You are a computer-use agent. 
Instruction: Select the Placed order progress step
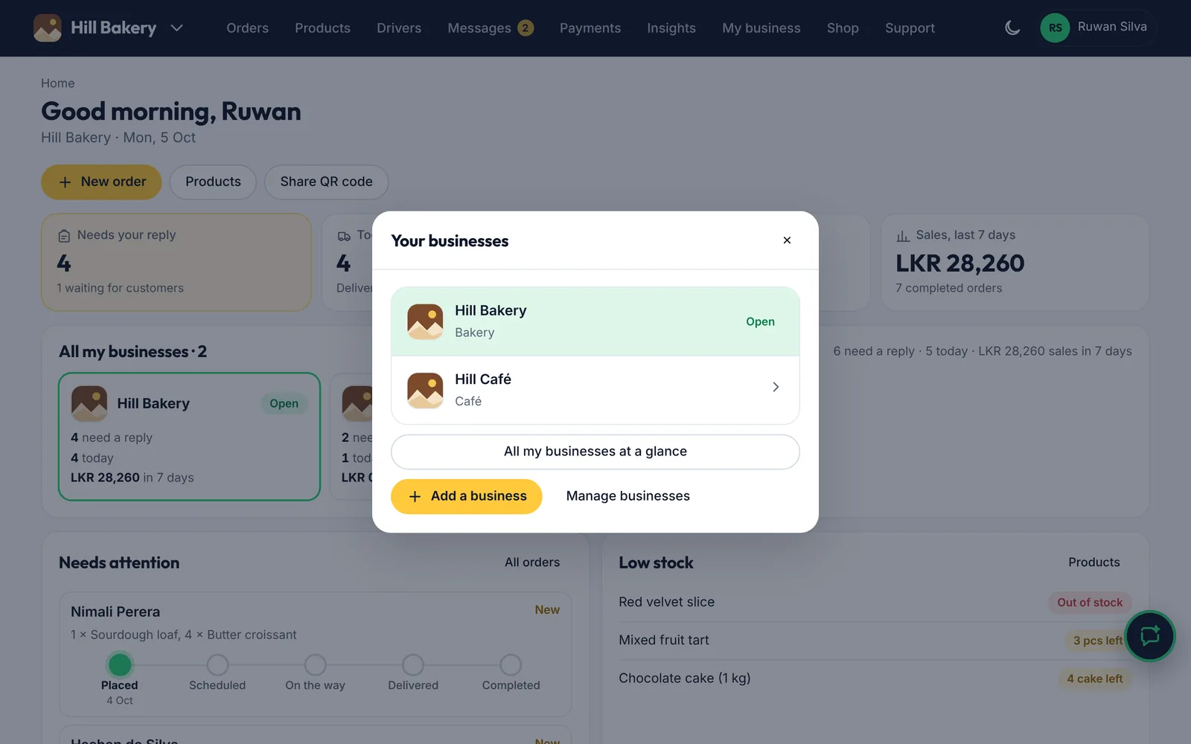point(120,664)
